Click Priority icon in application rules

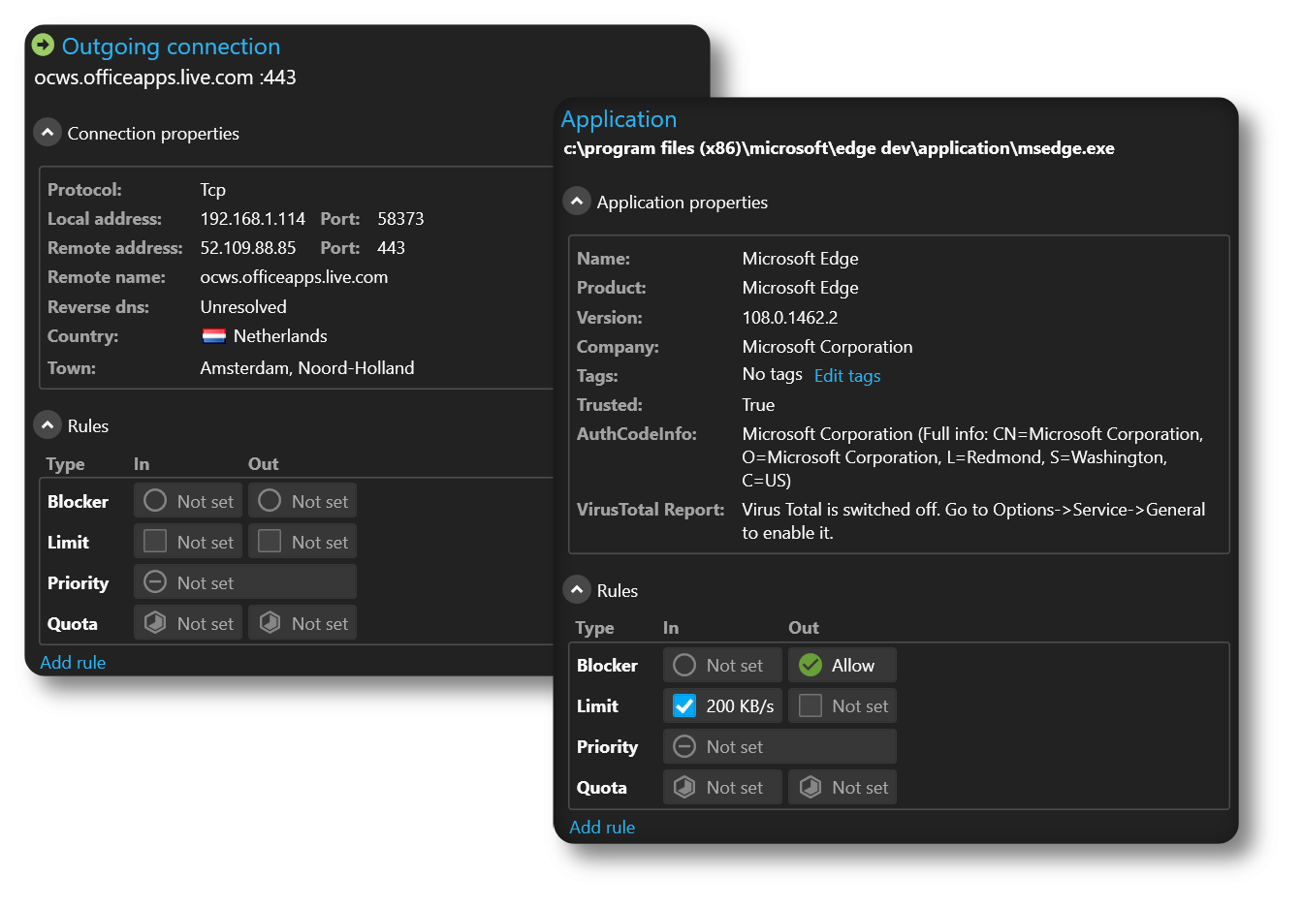click(684, 746)
